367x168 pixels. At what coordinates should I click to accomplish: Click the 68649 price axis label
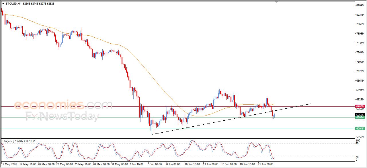[x=360, y=80]
